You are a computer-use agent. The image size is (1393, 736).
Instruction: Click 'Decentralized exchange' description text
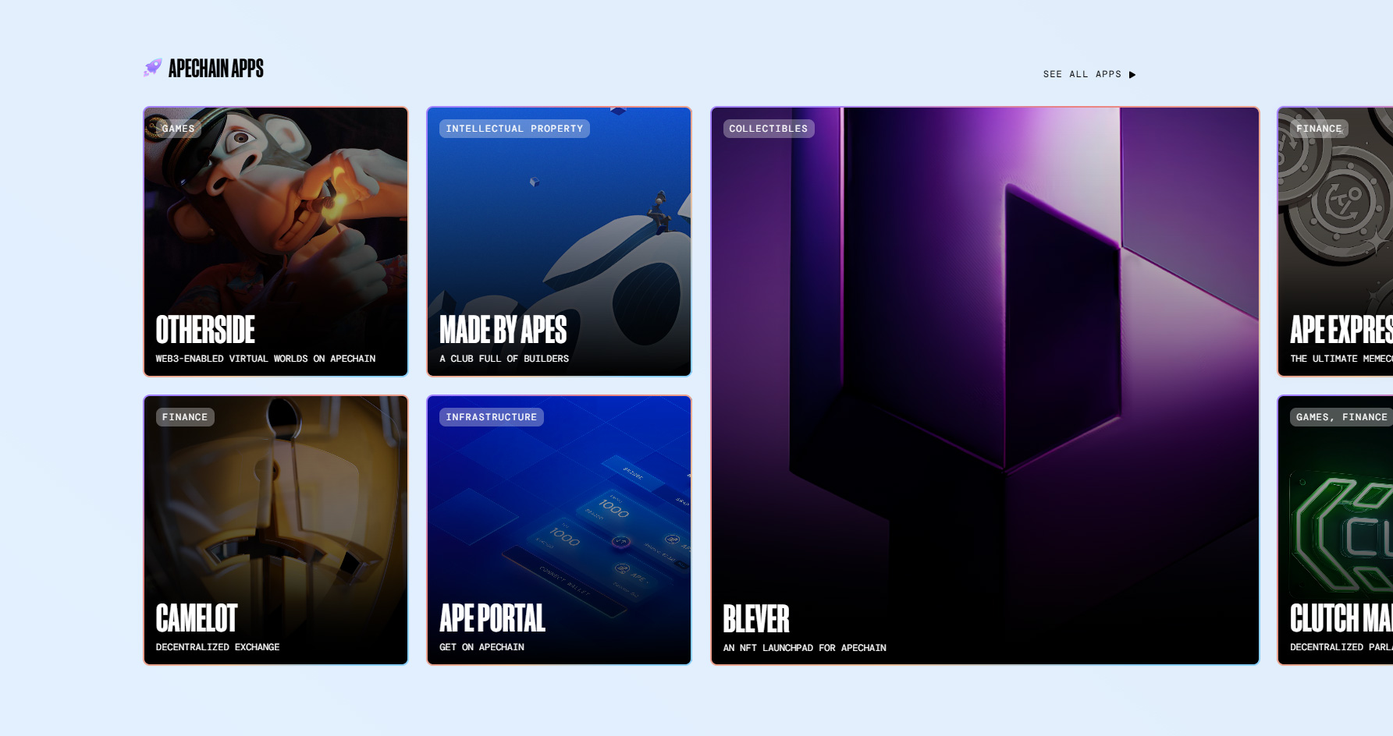(218, 647)
